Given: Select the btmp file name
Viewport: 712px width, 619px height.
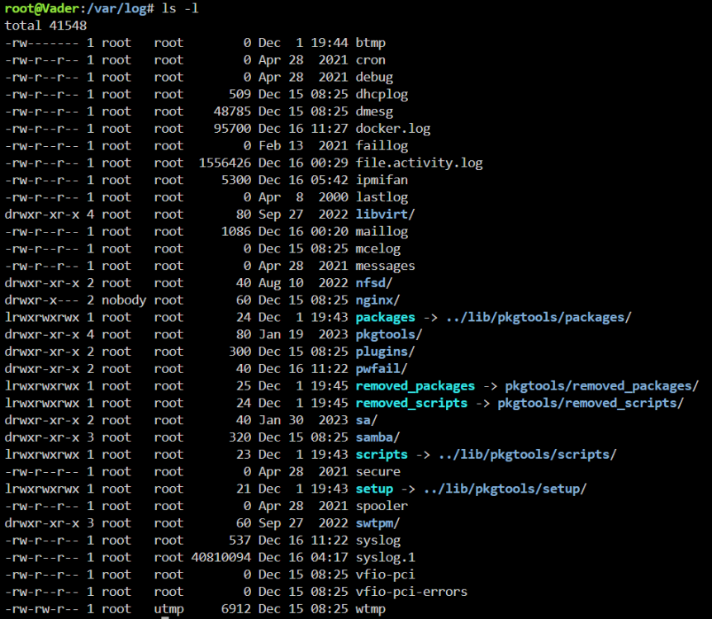Looking at the screenshot, I should (x=371, y=43).
